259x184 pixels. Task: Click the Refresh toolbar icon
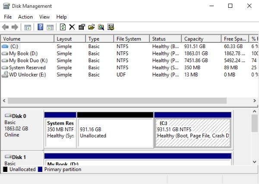coord(63,27)
